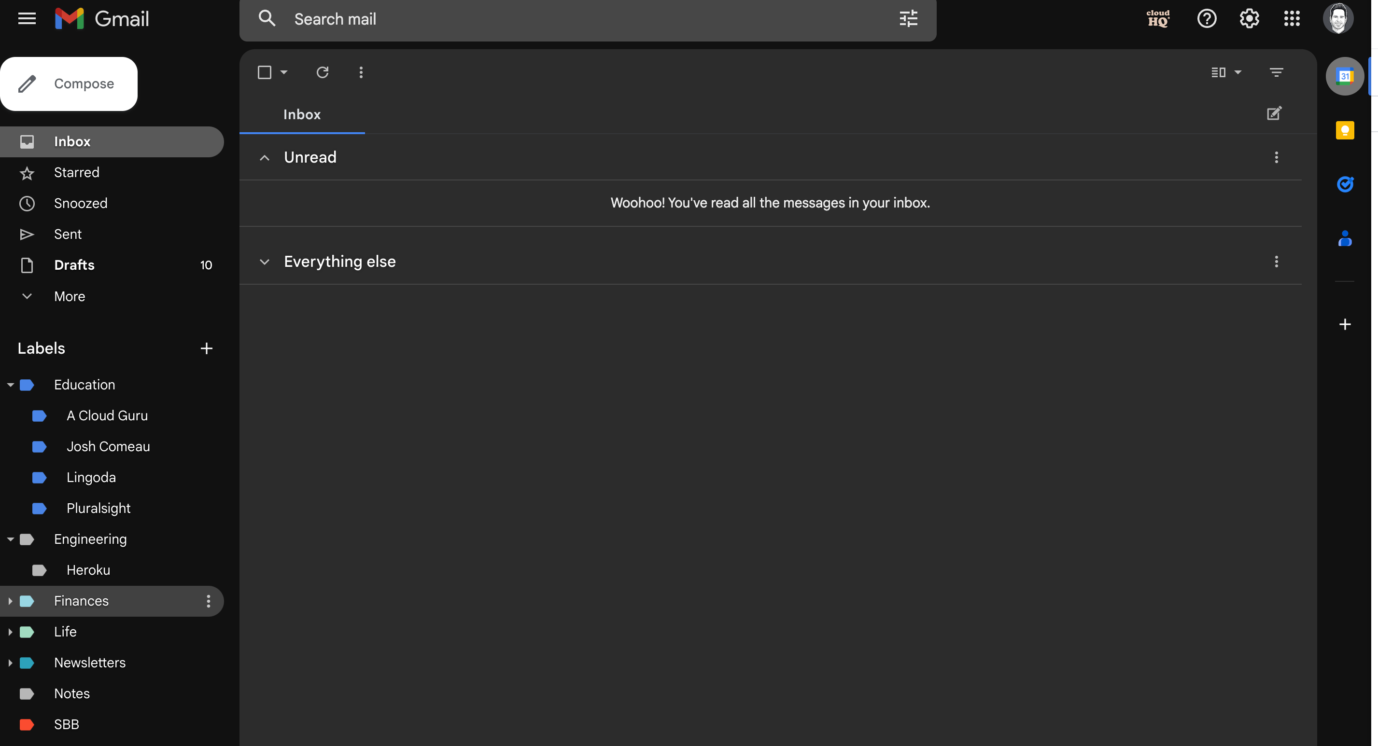1378x746 pixels.
Task: Show search options filter icon
Action: point(908,19)
